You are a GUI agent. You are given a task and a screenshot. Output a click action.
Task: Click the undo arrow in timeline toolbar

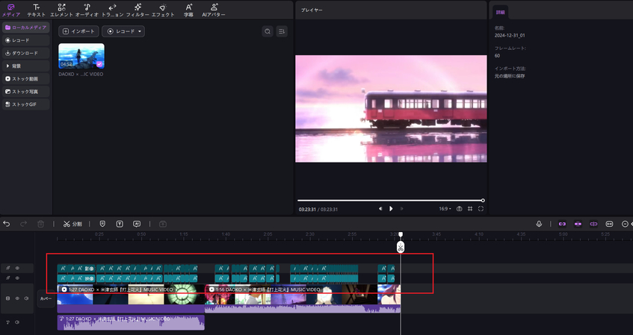[7, 223]
